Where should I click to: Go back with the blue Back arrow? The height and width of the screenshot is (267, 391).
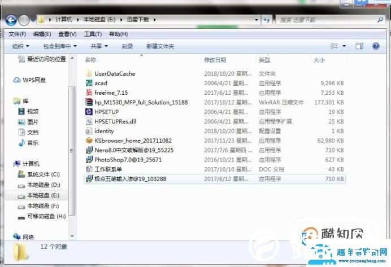11,20
